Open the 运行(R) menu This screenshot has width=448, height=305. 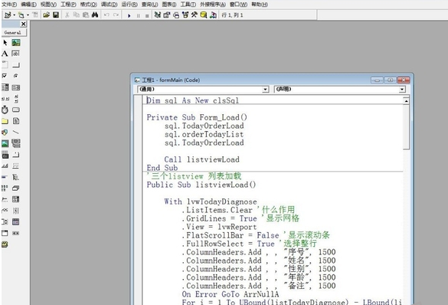point(129,5)
